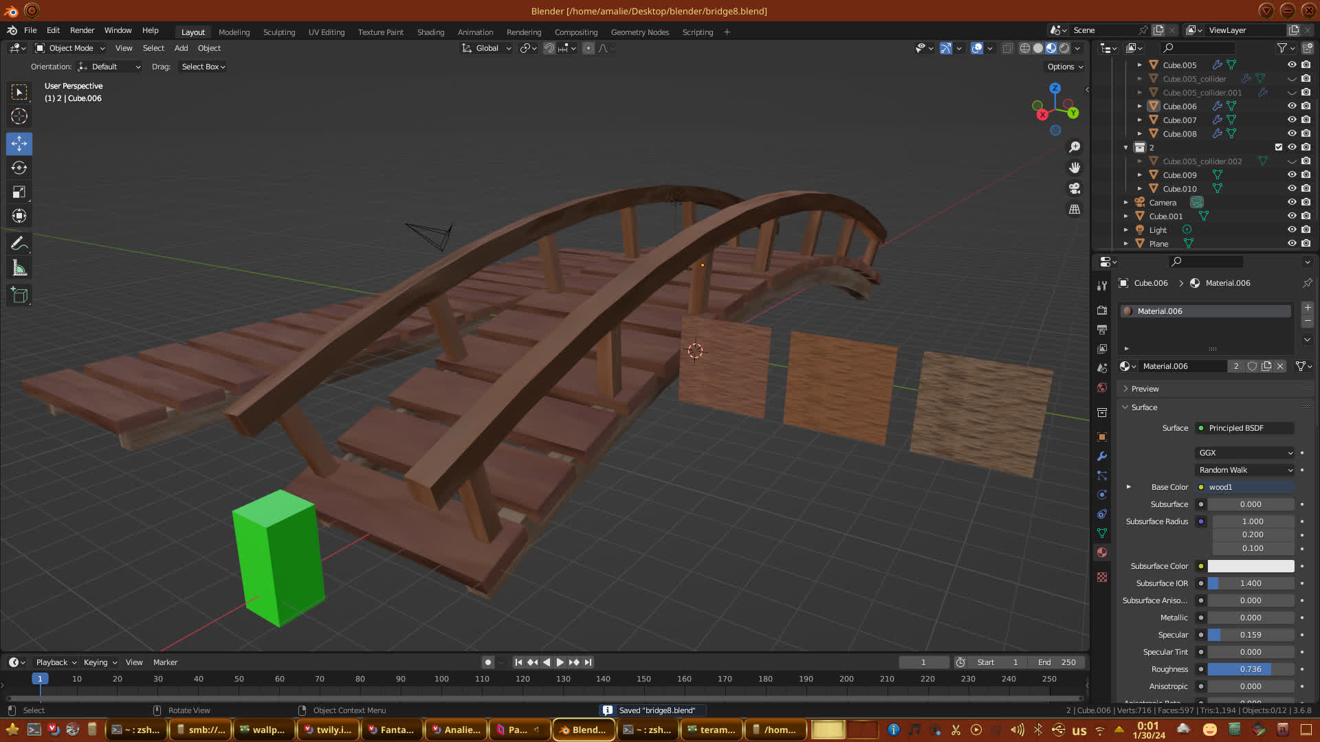Disable Light render camera icon
This screenshot has width=1320, height=742.
point(1306,230)
